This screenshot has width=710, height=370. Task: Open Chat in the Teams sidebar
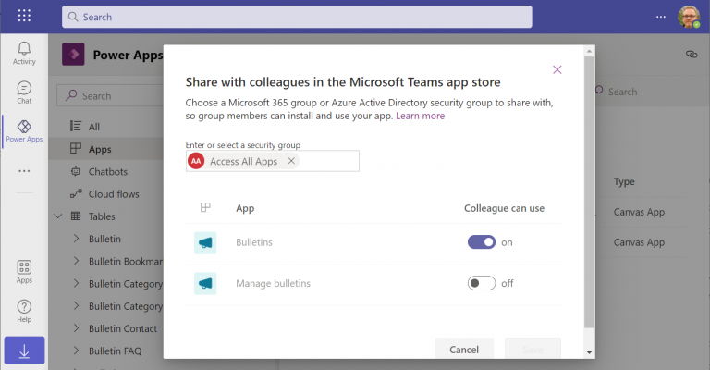[24, 92]
